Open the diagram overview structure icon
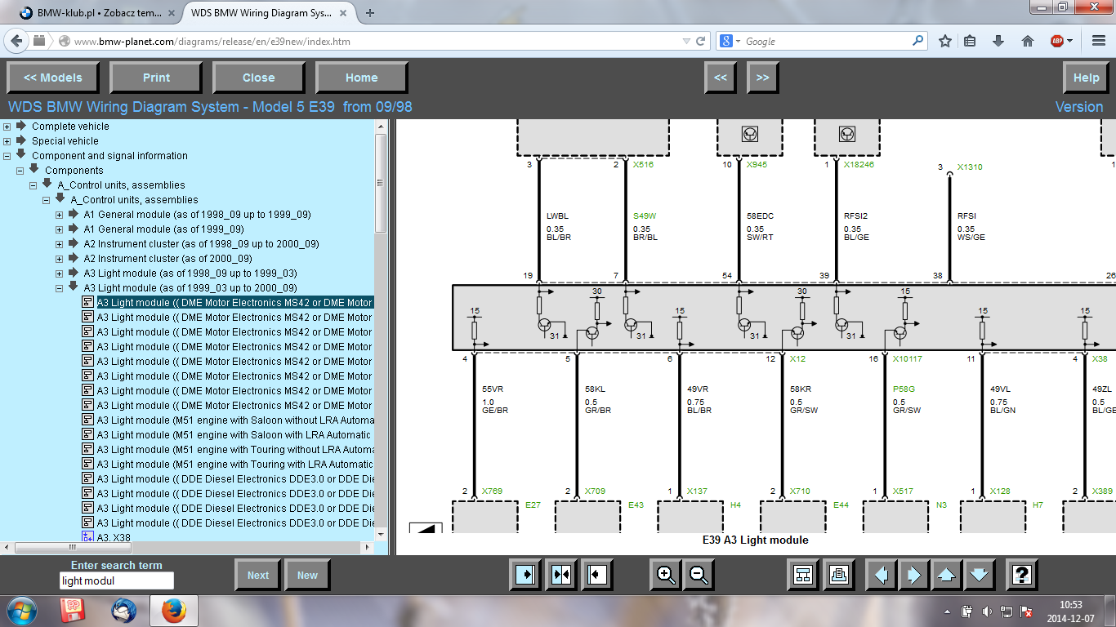Viewport: 1116px width, 627px height. point(802,575)
